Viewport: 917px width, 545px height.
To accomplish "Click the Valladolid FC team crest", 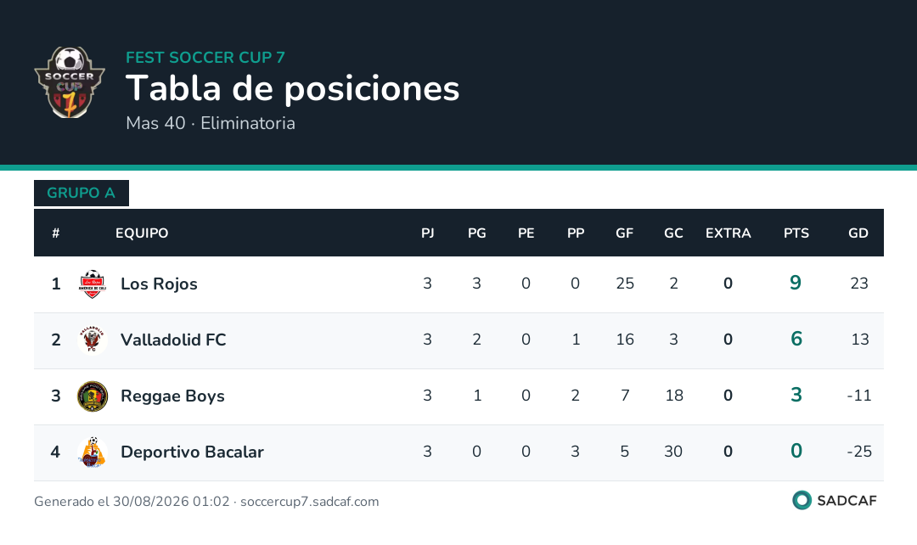I will click(x=93, y=340).
